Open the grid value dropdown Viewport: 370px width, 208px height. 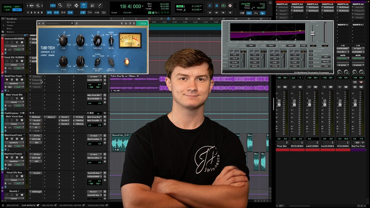tap(201, 6)
